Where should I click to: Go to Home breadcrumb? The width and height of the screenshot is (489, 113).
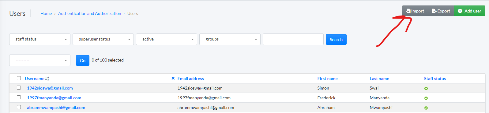click(x=46, y=13)
